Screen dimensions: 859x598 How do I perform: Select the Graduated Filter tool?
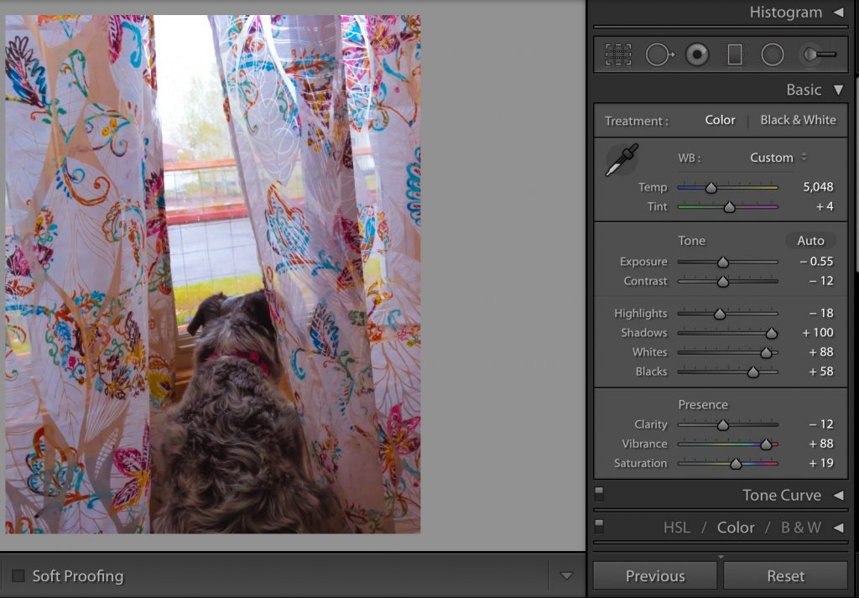736,55
